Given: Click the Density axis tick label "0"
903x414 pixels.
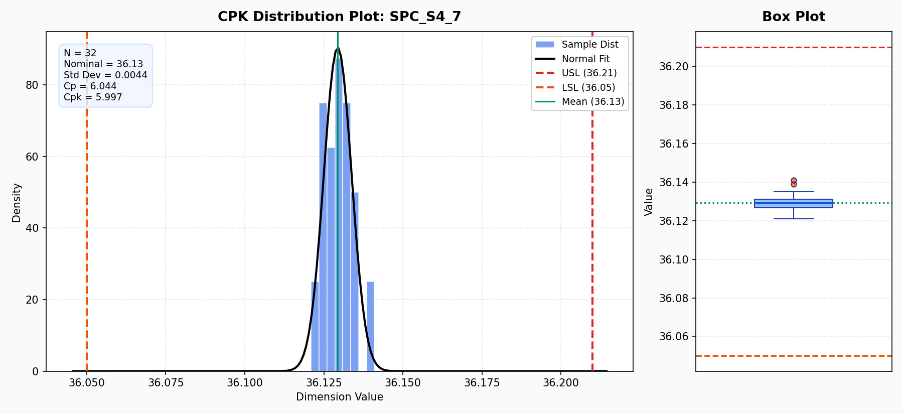Looking at the screenshot, I should tap(35, 371).
